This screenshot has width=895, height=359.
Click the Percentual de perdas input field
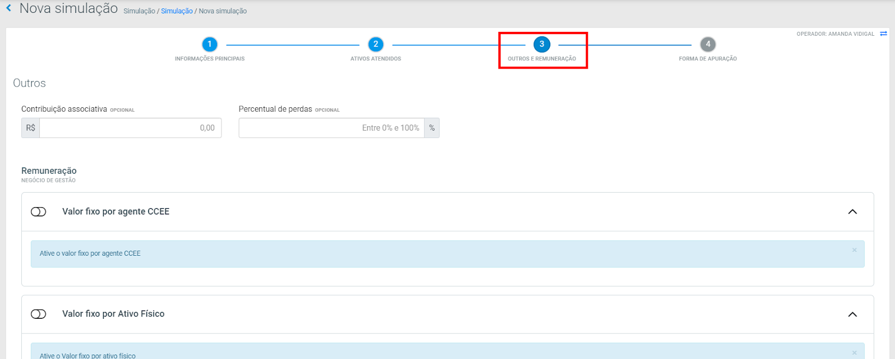332,128
